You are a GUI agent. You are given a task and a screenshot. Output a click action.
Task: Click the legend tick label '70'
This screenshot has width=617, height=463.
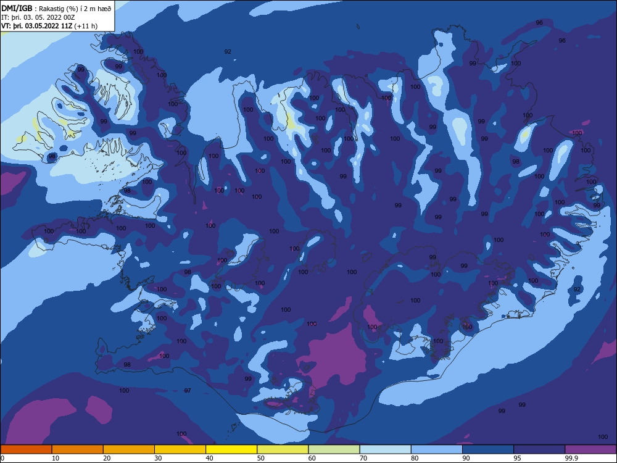tap(363, 458)
